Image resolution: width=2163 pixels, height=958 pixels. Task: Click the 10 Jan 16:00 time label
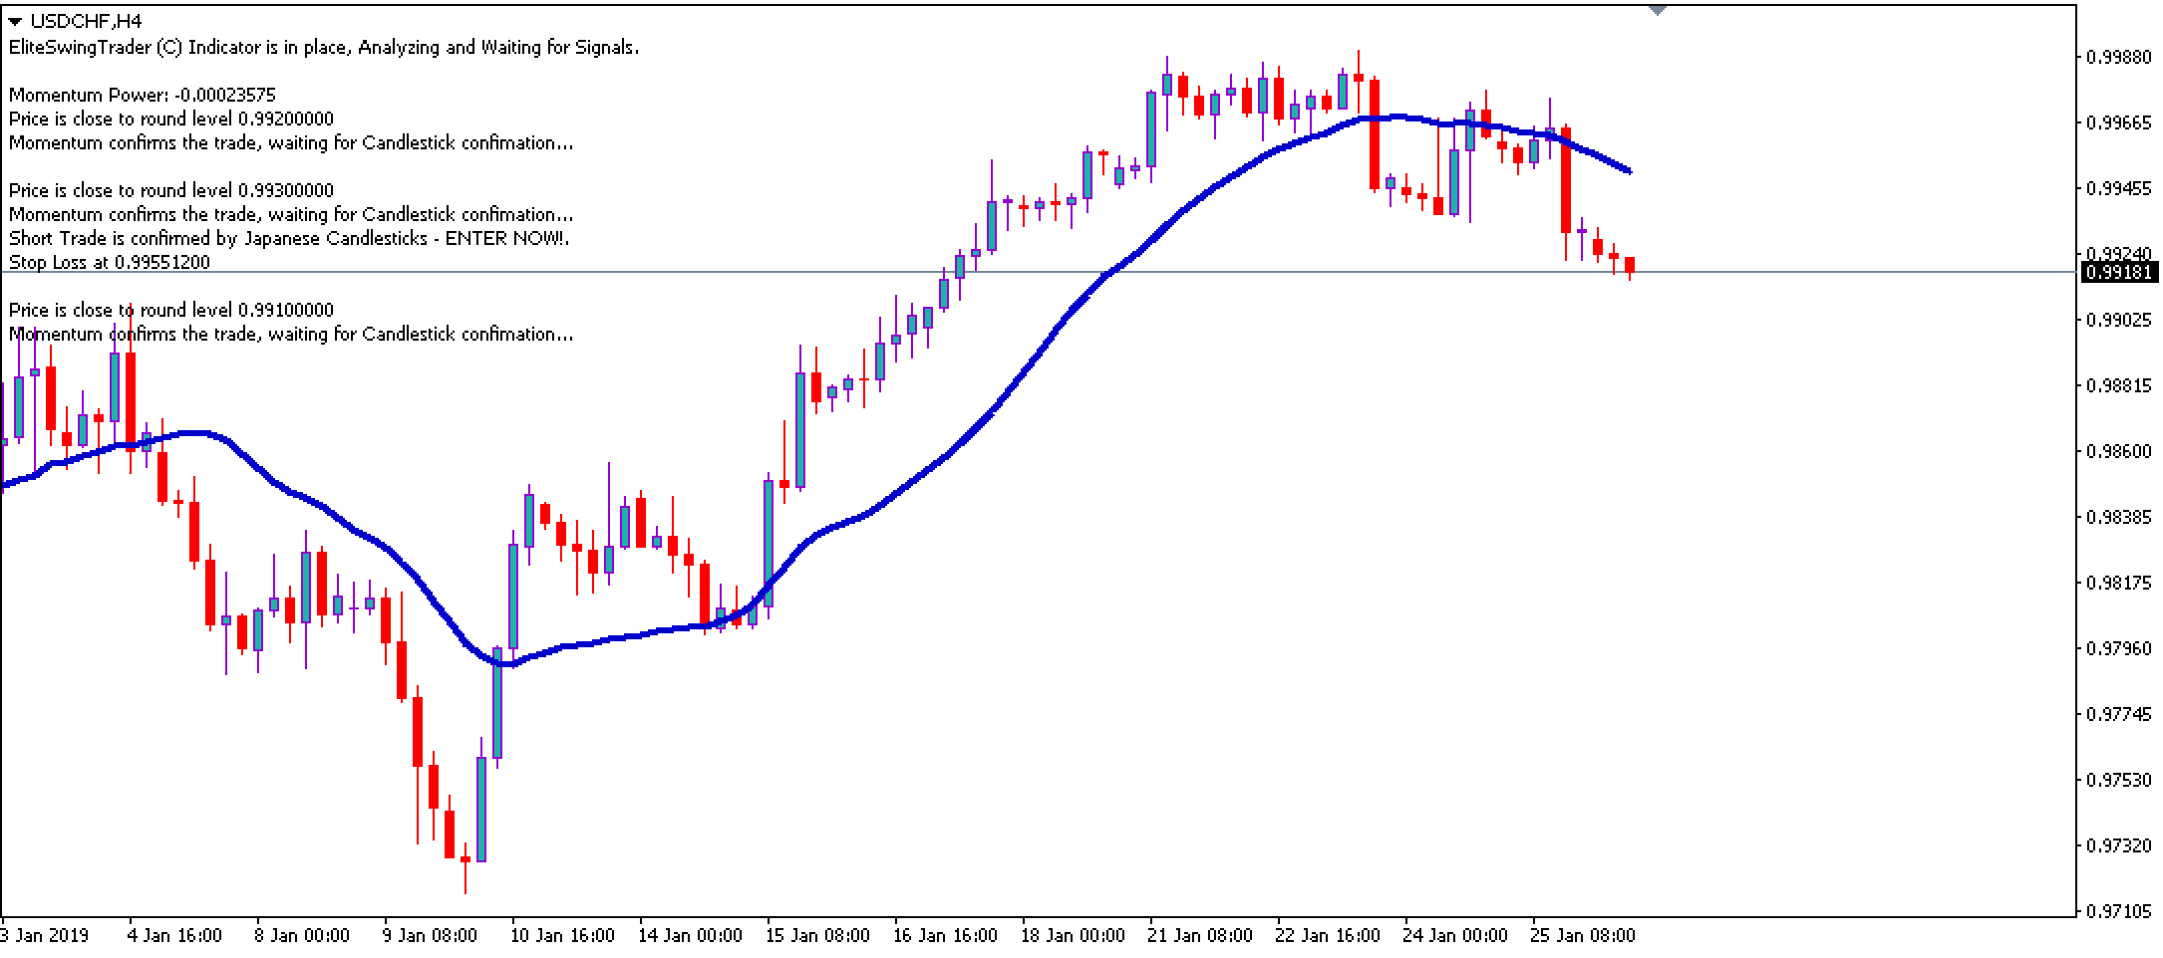[560, 936]
